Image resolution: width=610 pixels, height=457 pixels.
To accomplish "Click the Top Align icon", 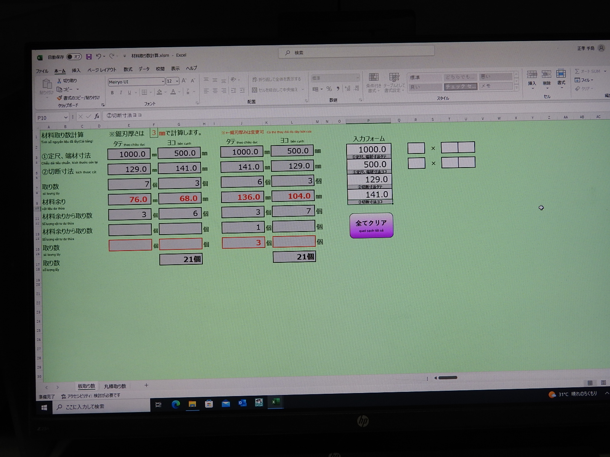I will coord(206,80).
